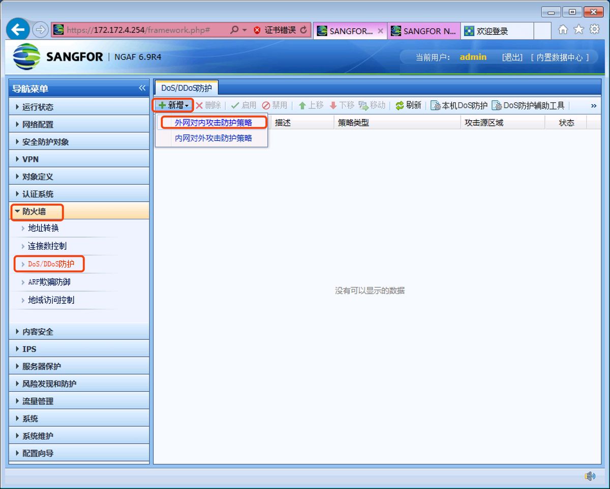Click the Enable (启用) checkmark item
Viewport: 610px width, 489px height.
pyautogui.click(x=243, y=105)
